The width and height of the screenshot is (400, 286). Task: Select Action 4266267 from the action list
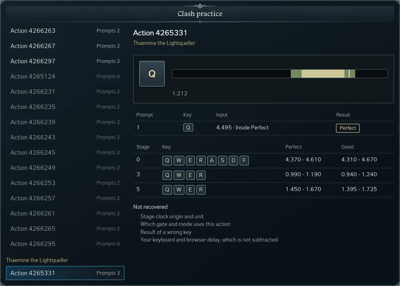[x=65, y=46]
